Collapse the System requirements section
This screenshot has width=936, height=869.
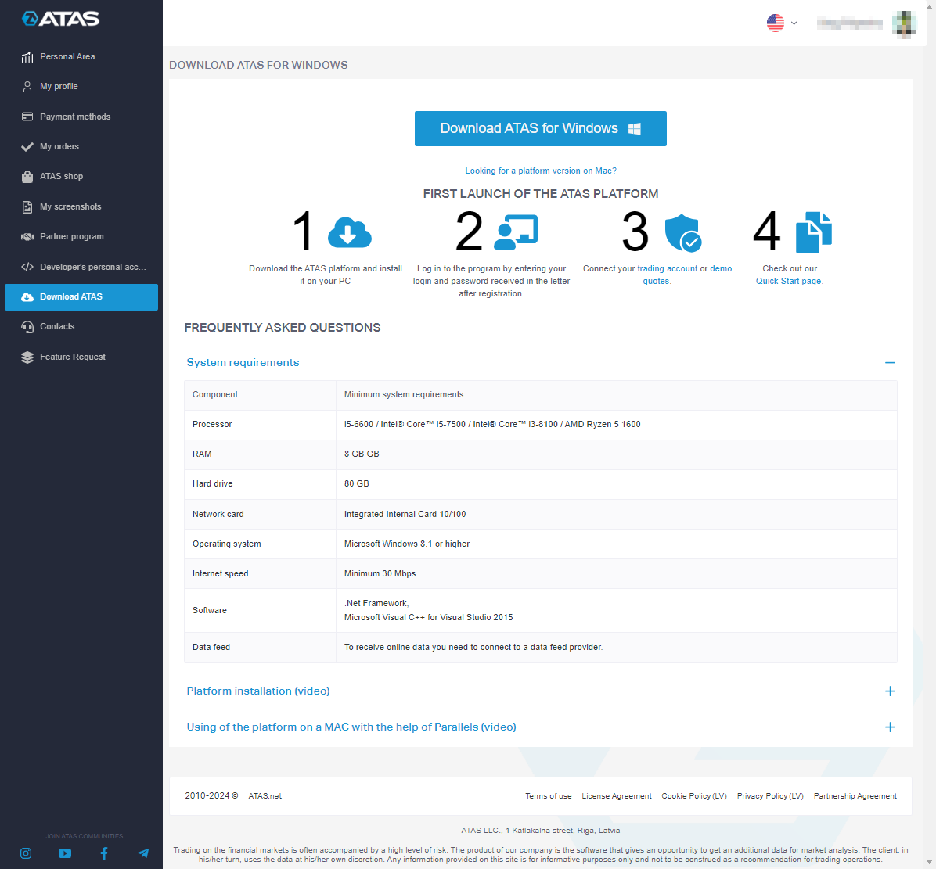890,362
